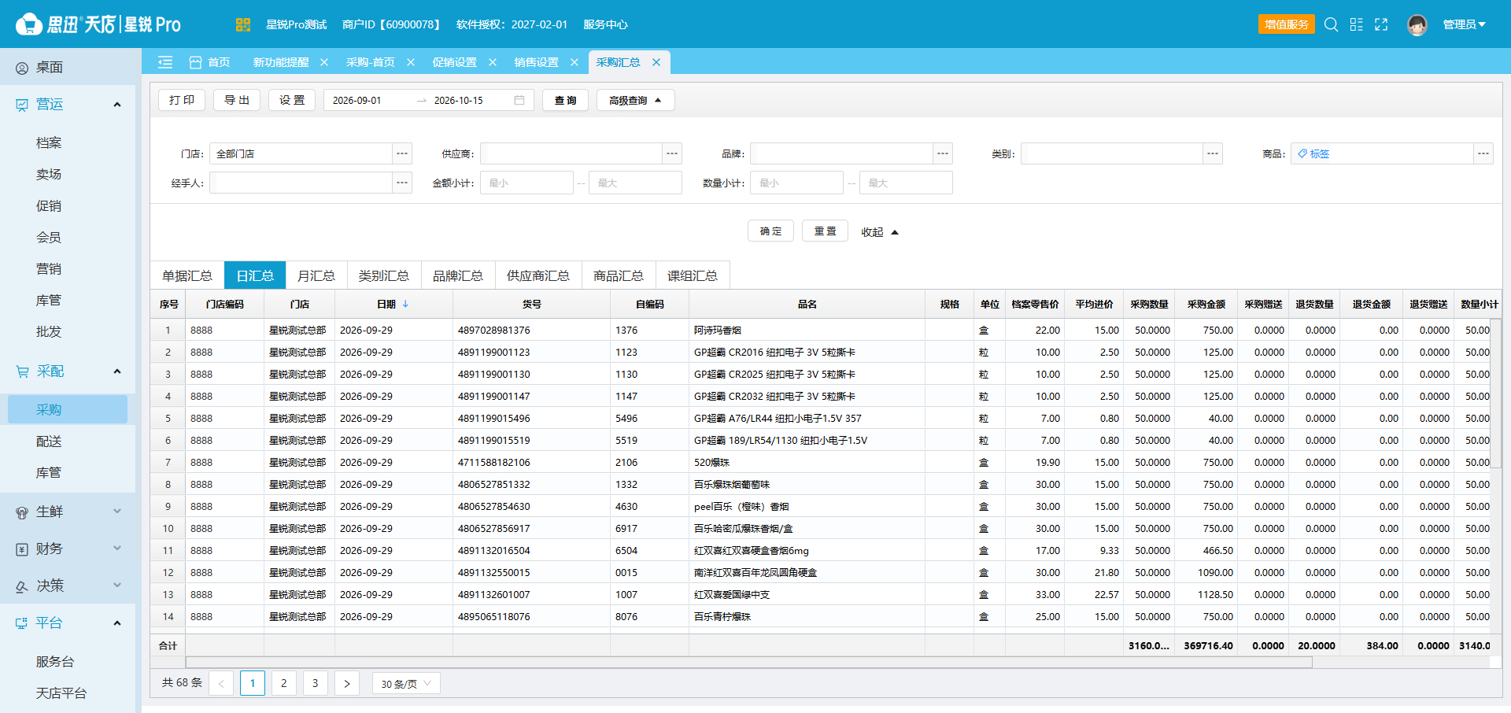Sort by the 日期 column arrow
Image resolution: width=1511 pixels, height=713 pixels.
pos(406,304)
